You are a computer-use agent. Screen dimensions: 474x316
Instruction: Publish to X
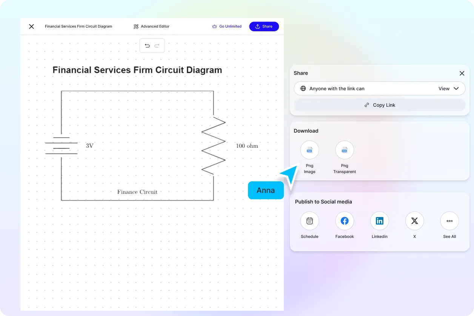[x=414, y=221]
